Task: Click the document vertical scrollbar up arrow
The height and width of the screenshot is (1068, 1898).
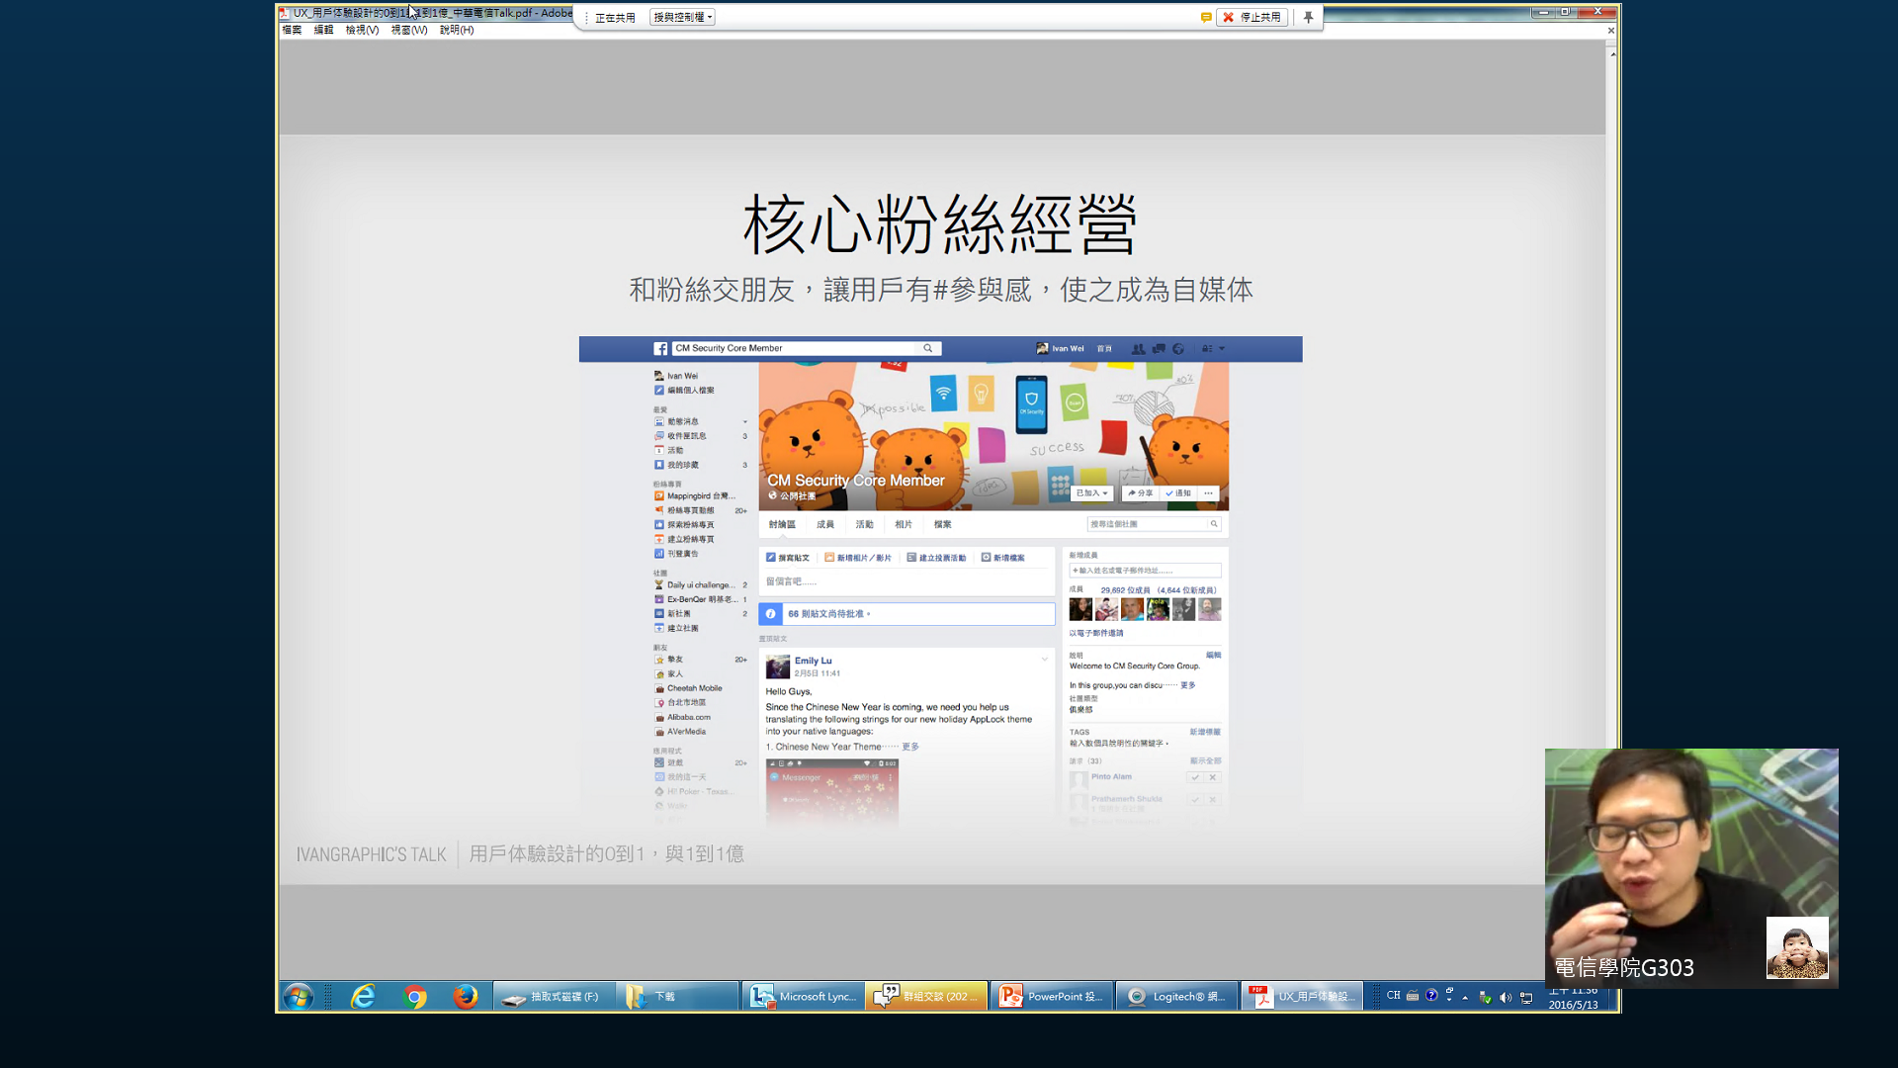Action: (x=1612, y=53)
